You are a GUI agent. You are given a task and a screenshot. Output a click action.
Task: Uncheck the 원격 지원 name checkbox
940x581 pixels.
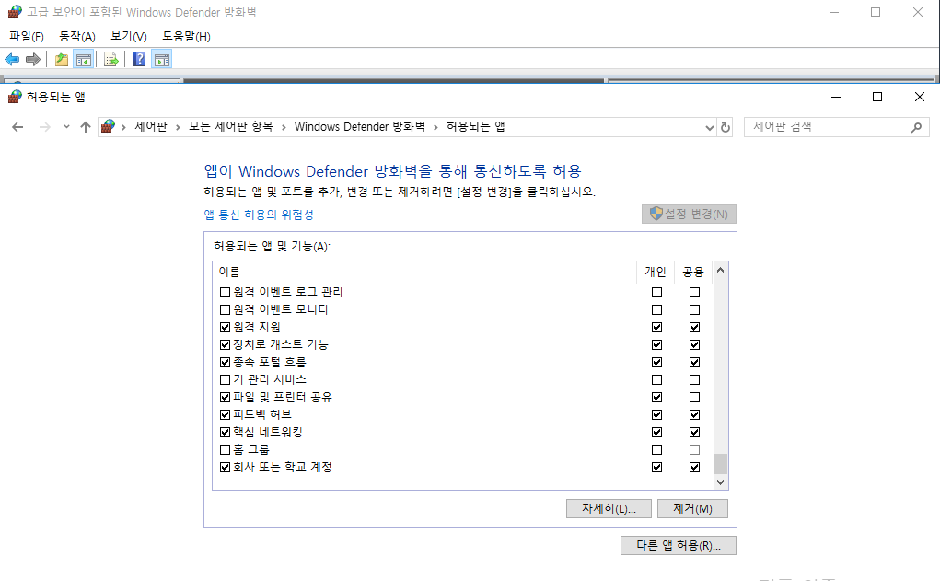coord(225,328)
